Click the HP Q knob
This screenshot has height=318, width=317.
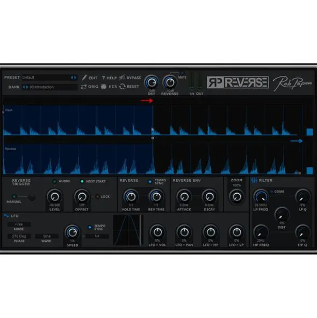[x=302, y=232]
